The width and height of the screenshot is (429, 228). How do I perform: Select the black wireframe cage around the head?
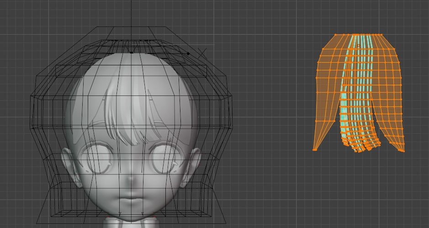click(x=131, y=125)
